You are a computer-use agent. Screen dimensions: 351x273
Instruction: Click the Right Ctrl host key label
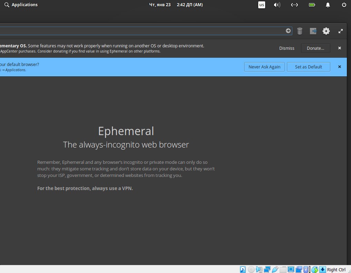pos(336,270)
